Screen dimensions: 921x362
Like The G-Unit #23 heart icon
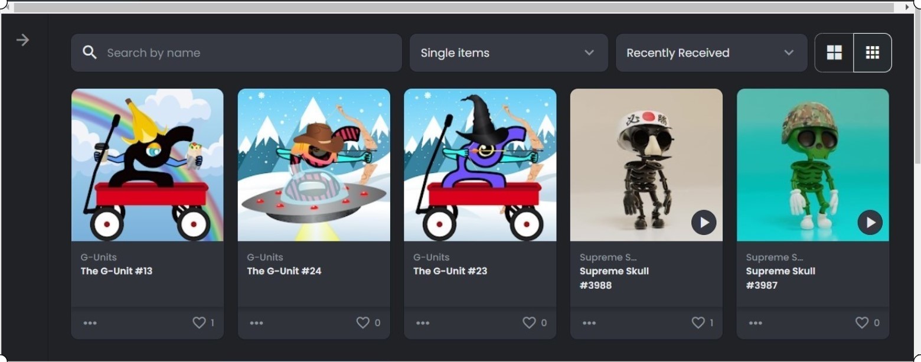[529, 323]
